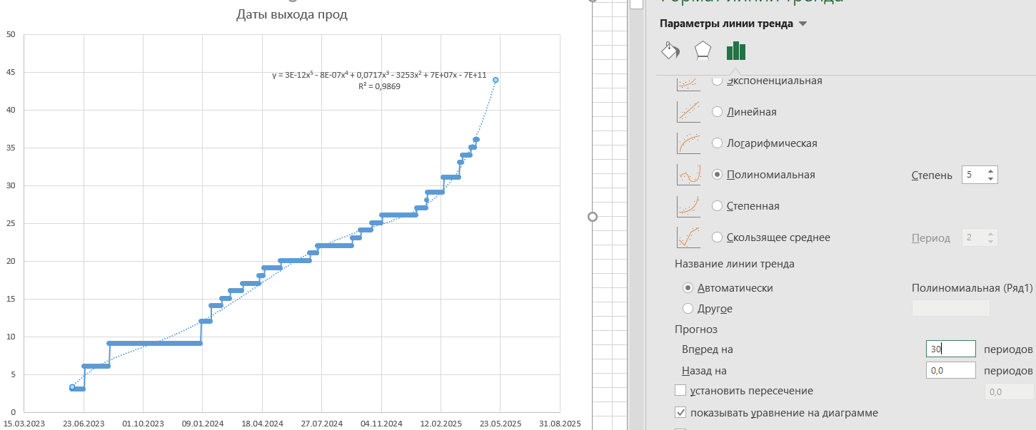Expand the Параметры линии тренда dropdown arrow
This screenshot has width=1036, height=430.
pyautogui.click(x=803, y=24)
